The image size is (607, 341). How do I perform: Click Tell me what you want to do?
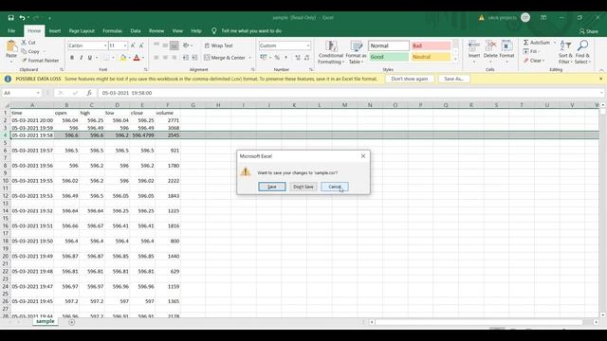click(x=251, y=31)
